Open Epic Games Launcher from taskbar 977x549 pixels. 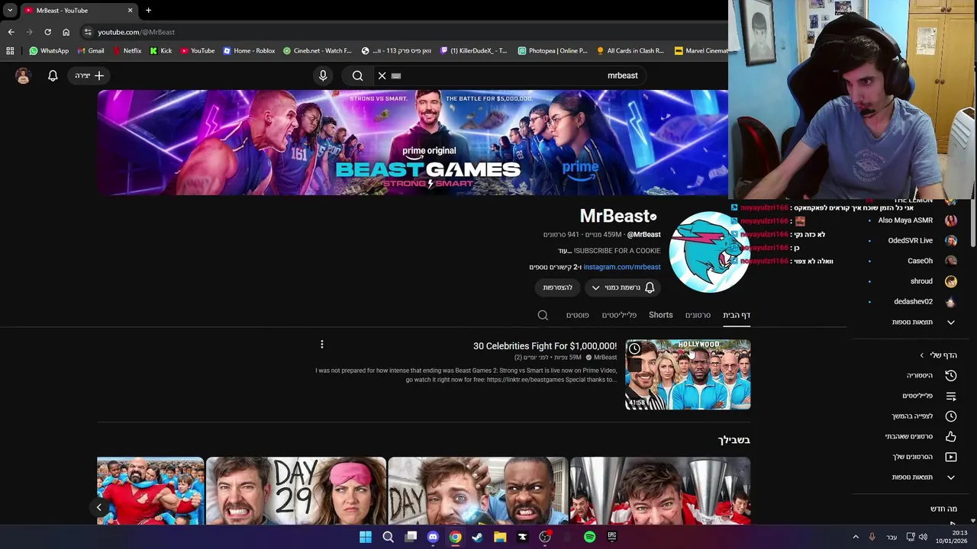click(x=611, y=537)
